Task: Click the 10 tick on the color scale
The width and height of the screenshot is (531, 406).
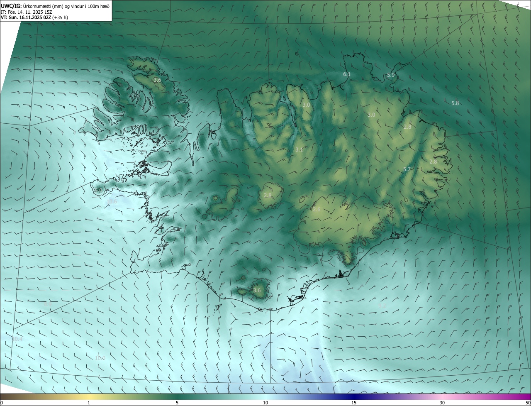Action: pyautogui.click(x=265, y=403)
